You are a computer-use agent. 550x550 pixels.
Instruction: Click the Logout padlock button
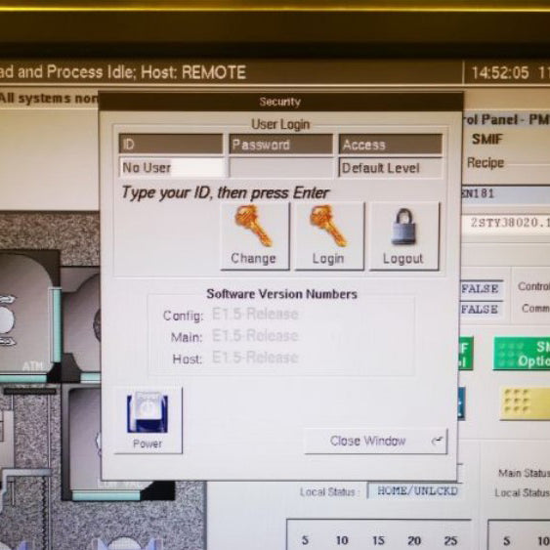point(404,236)
